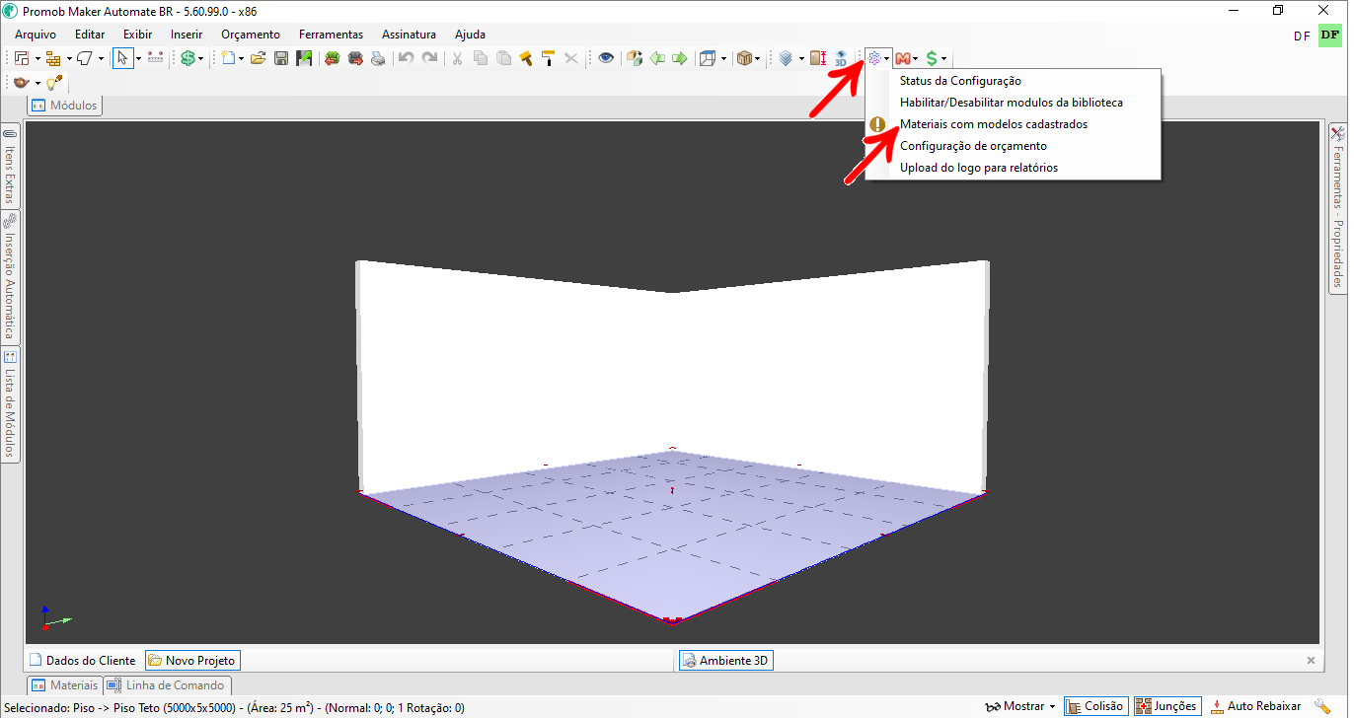This screenshot has height=718, width=1354.
Task: Click the 3D view eye icon
Action: 841,58
